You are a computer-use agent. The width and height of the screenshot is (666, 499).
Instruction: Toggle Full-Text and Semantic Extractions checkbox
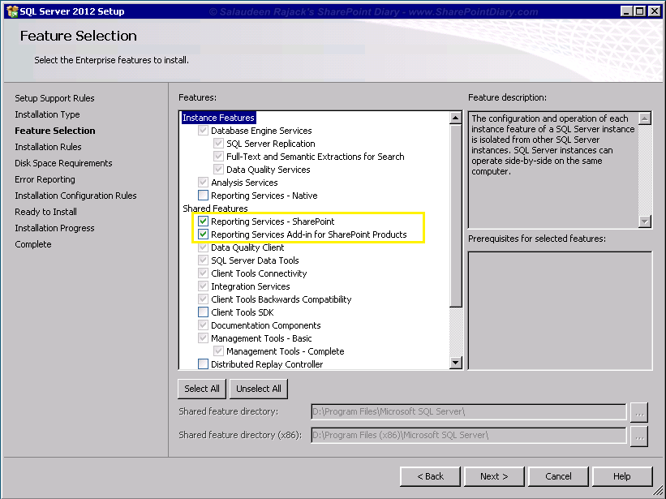click(218, 157)
